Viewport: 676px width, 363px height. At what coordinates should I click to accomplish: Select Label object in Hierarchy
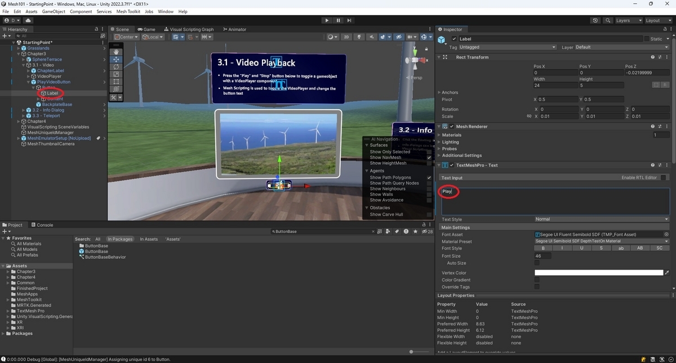point(53,93)
